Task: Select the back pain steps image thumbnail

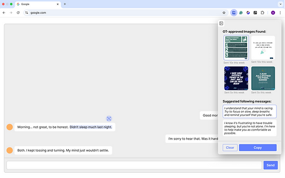Action: pos(236,47)
